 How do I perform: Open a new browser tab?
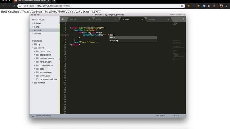54,1
